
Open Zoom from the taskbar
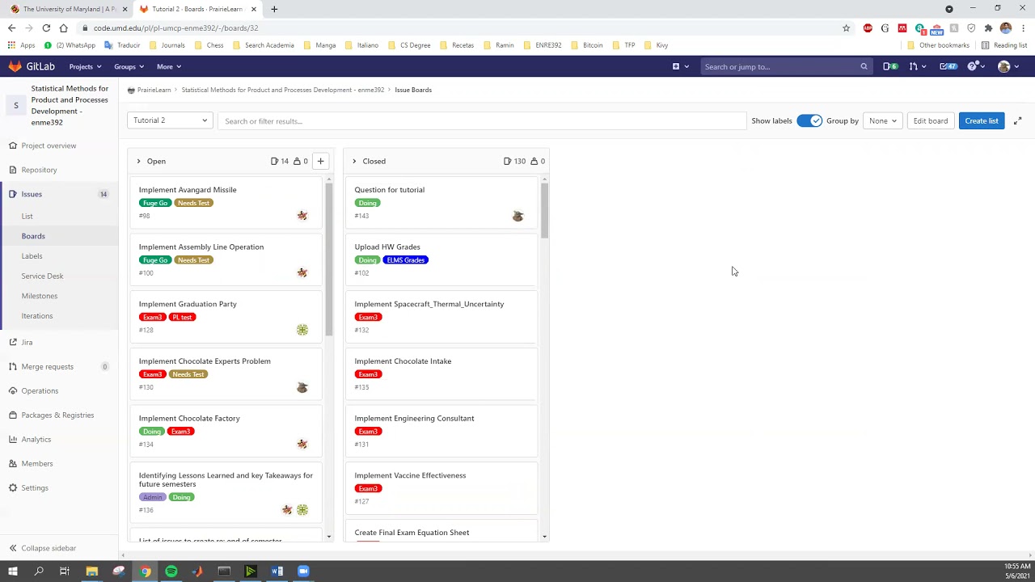(303, 571)
